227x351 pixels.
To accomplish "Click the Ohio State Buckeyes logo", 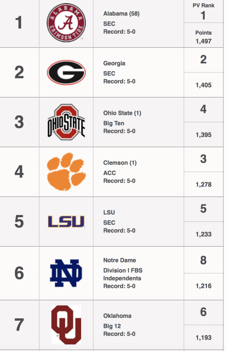I will 66,122.
